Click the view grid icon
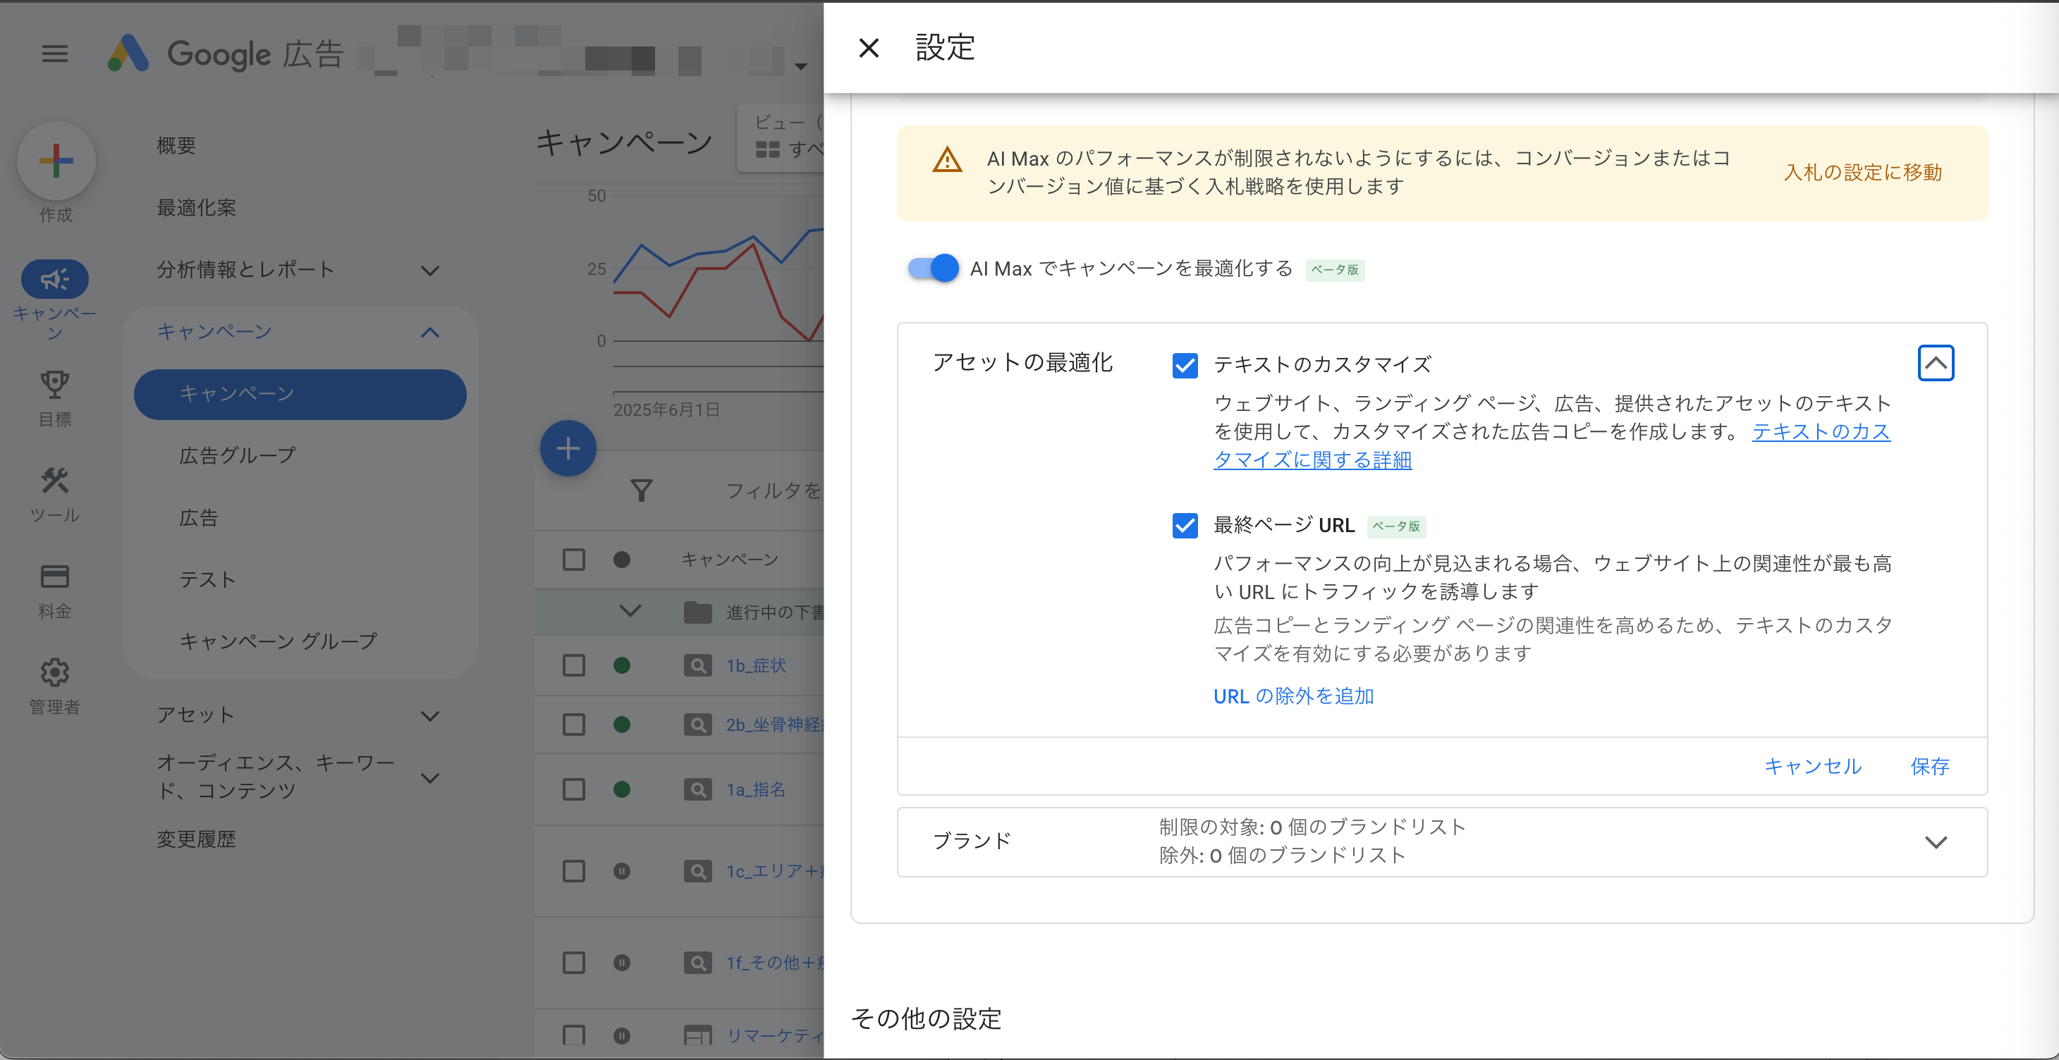Viewport: 2059px width, 1060px height. [767, 149]
